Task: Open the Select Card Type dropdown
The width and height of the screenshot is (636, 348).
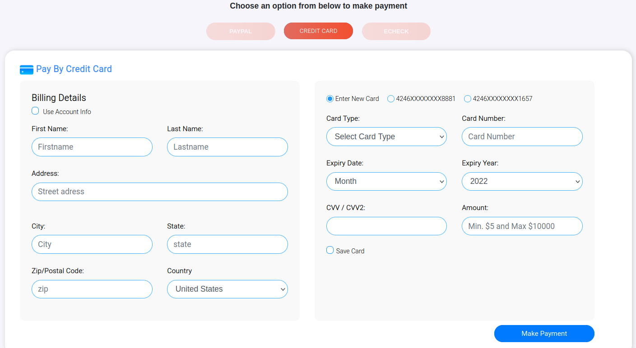Action: pyautogui.click(x=386, y=137)
